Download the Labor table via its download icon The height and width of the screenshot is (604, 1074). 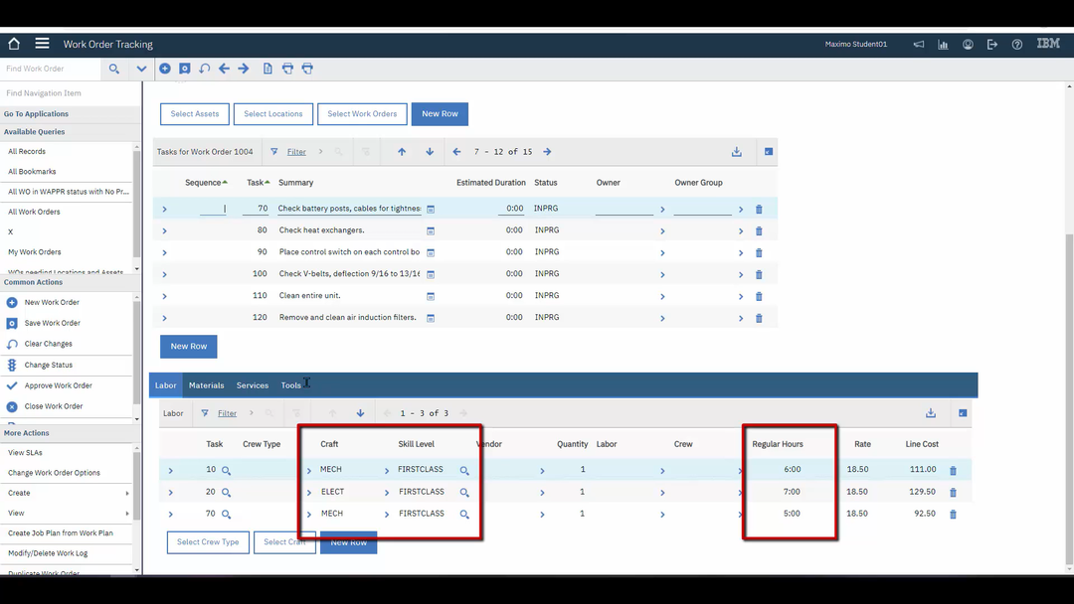[931, 412]
